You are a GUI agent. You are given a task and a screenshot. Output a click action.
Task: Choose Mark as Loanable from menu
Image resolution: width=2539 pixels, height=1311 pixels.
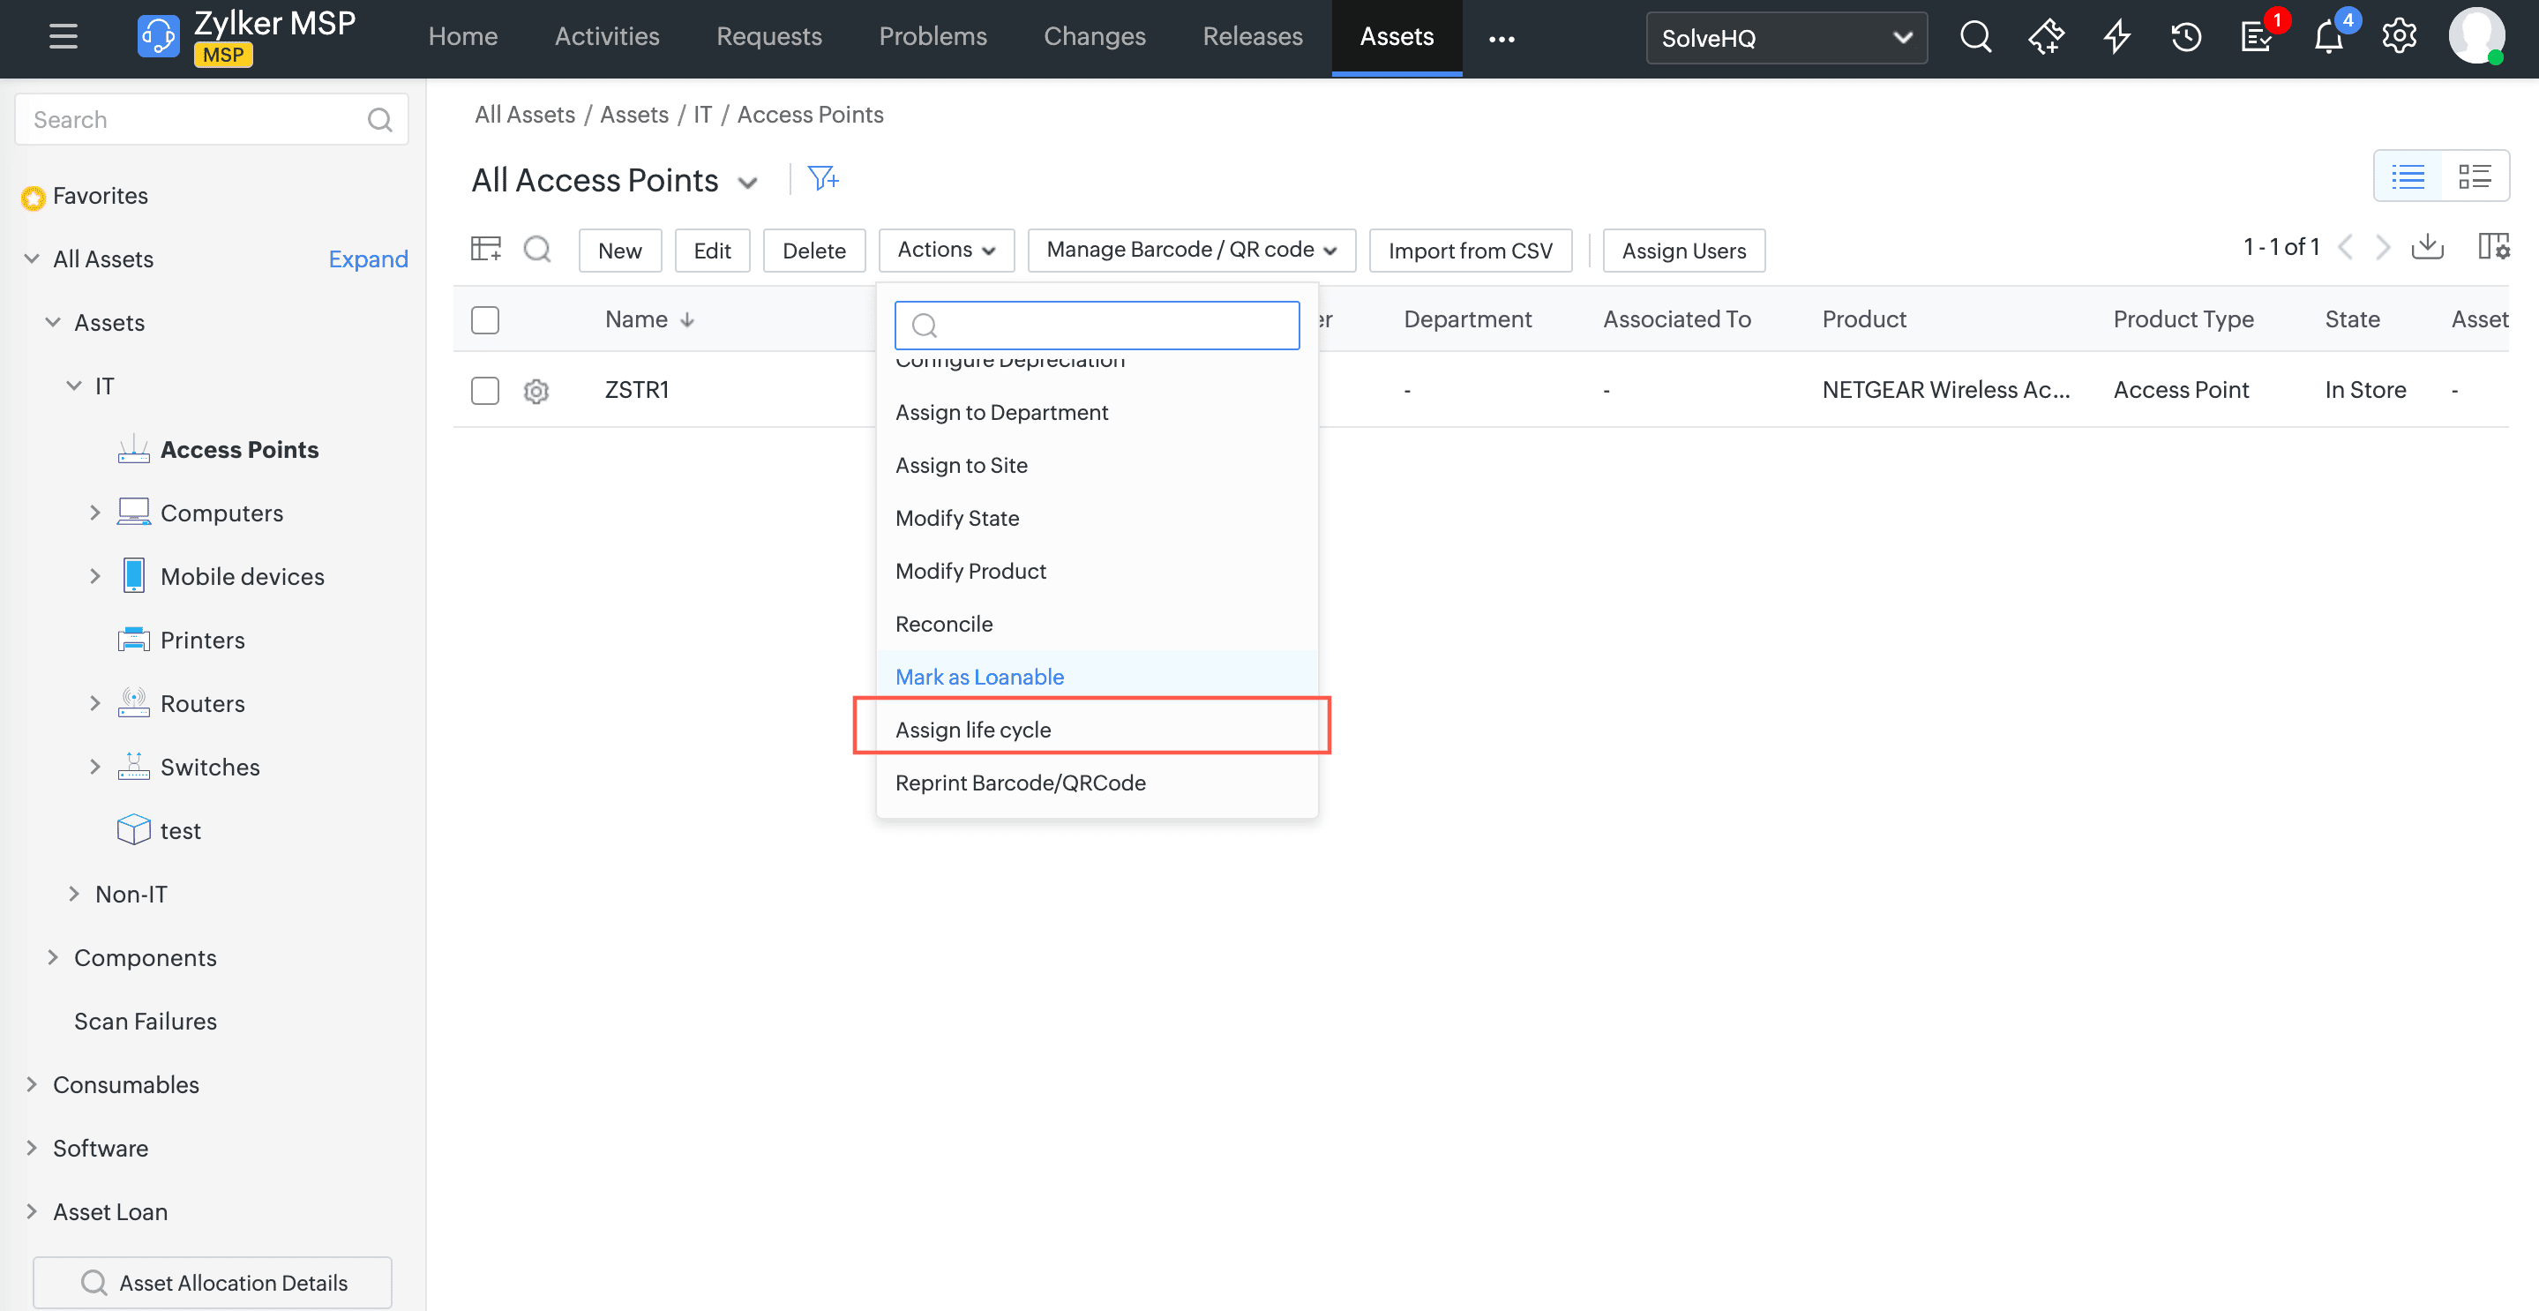[978, 676]
